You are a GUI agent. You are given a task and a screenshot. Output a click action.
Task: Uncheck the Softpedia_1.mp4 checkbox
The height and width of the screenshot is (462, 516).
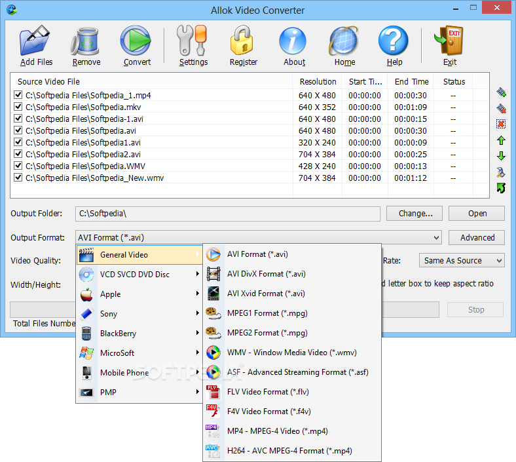[18, 95]
